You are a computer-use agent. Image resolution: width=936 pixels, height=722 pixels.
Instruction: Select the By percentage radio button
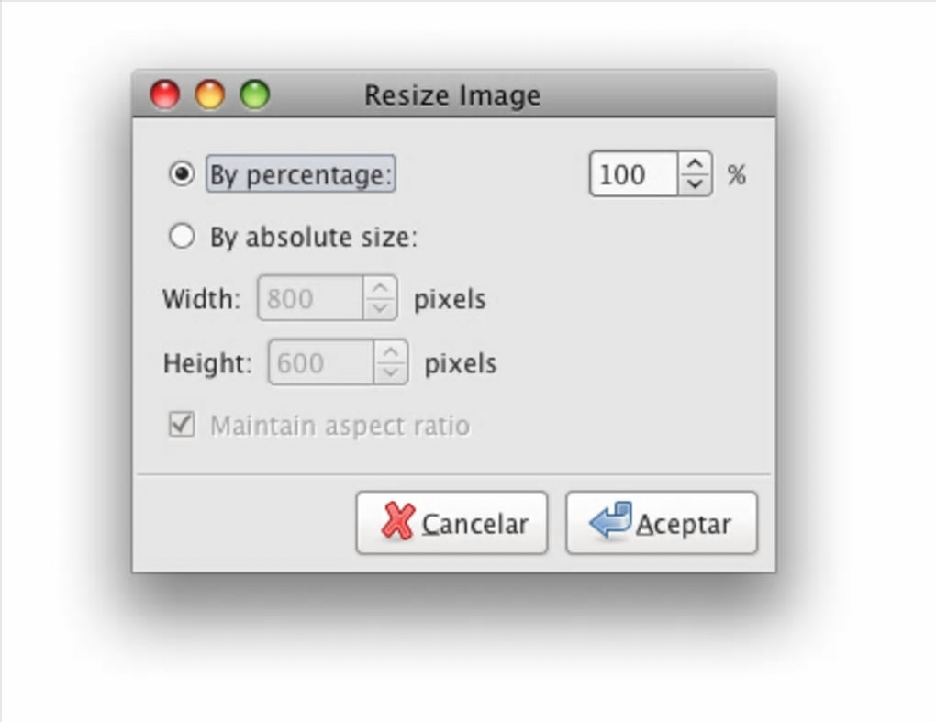182,174
